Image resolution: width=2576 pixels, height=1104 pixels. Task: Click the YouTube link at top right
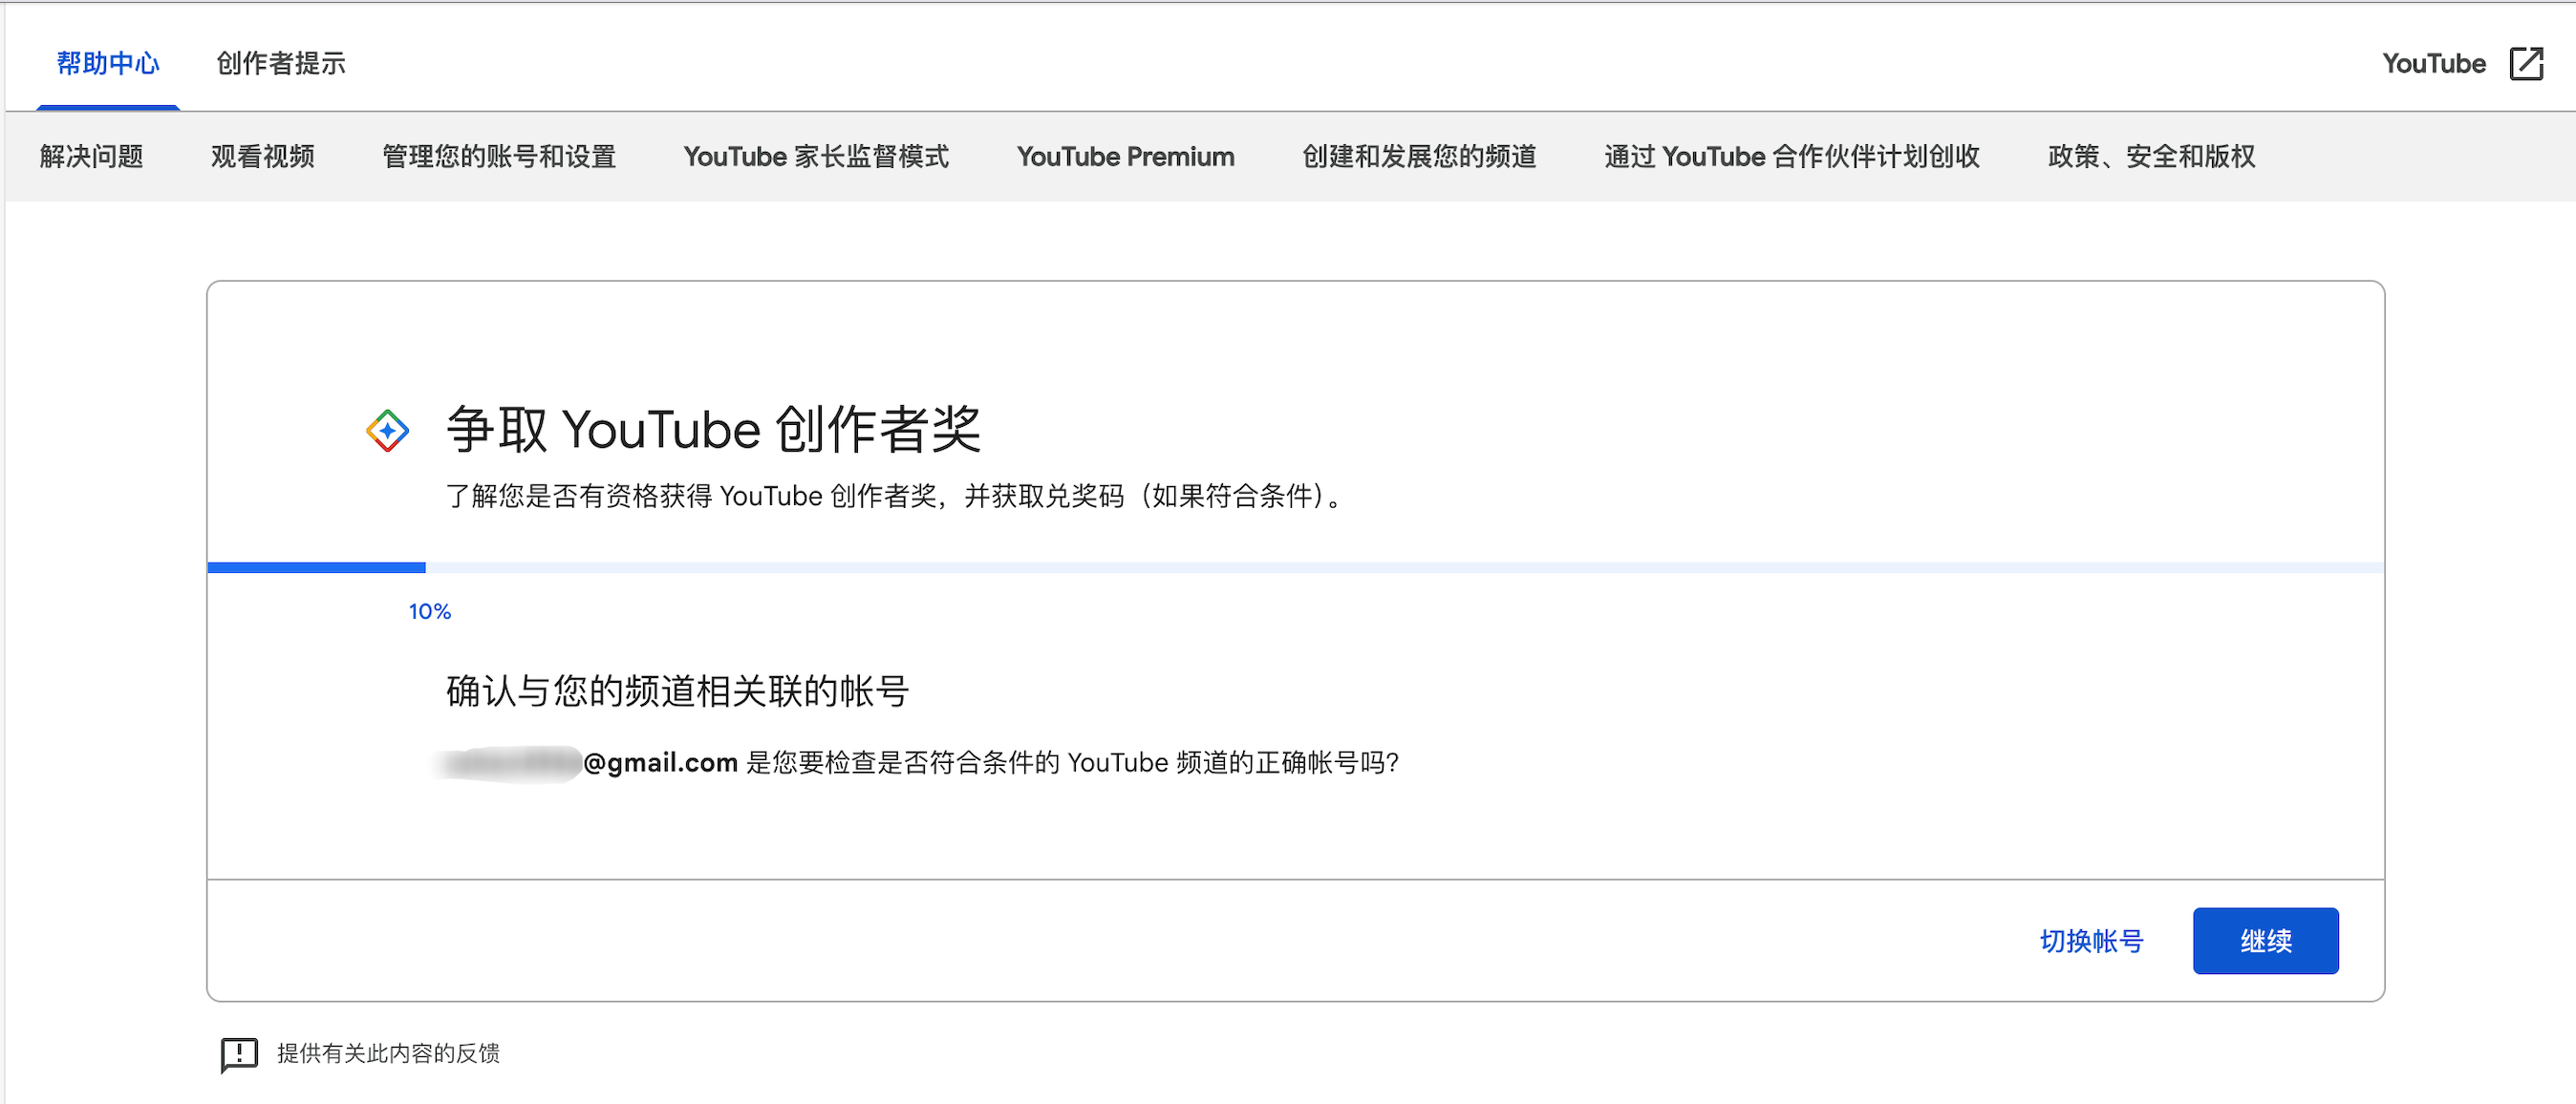click(2433, 63)
